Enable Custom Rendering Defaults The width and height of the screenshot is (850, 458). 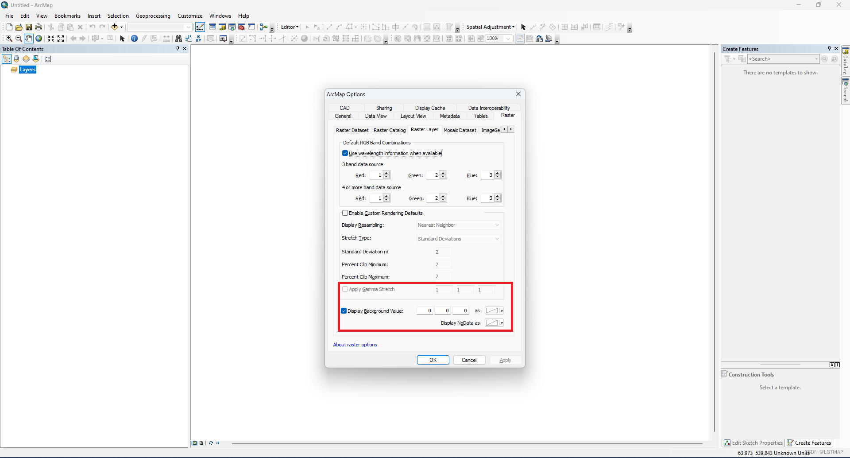point(345,213)
